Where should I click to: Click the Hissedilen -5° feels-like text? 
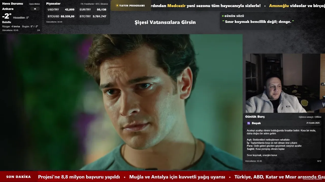21,18
